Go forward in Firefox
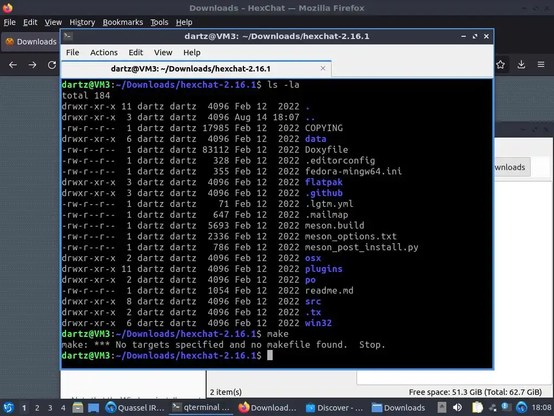The width and height of the screenshot is (554, 416). [32, 65]
